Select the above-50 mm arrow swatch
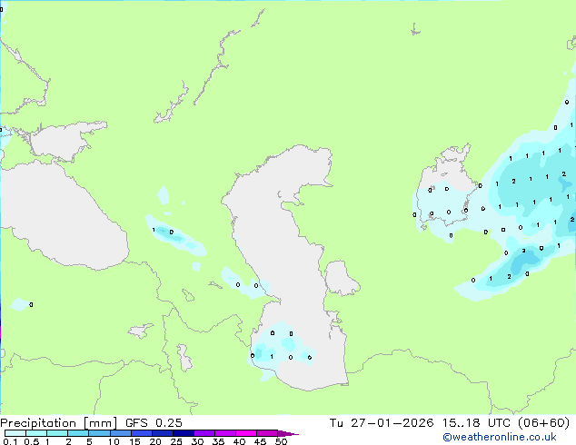 pyautogui.click(x=288, y=433)
